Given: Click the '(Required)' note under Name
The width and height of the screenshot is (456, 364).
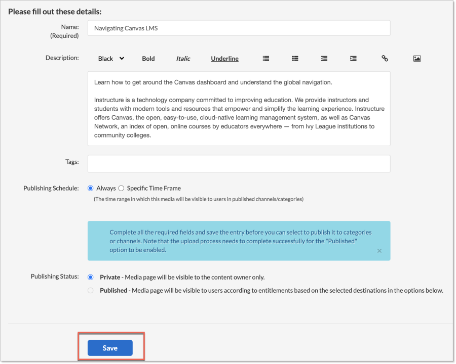Looking at the screenshot, I should click(64, 36).
